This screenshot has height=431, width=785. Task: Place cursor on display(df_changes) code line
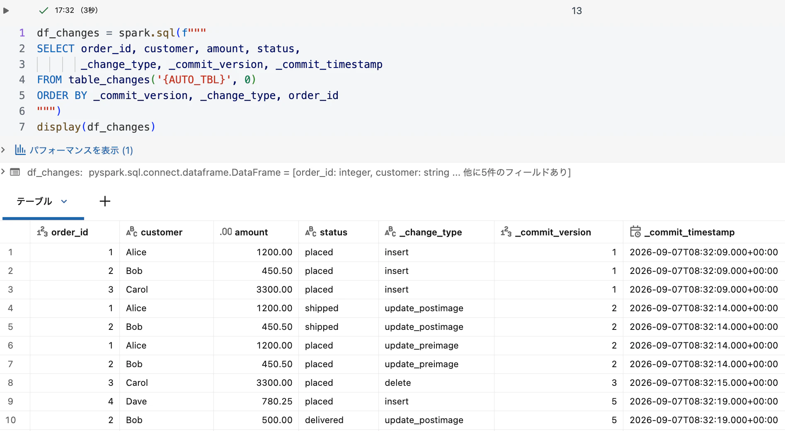[x=96, y=127]
